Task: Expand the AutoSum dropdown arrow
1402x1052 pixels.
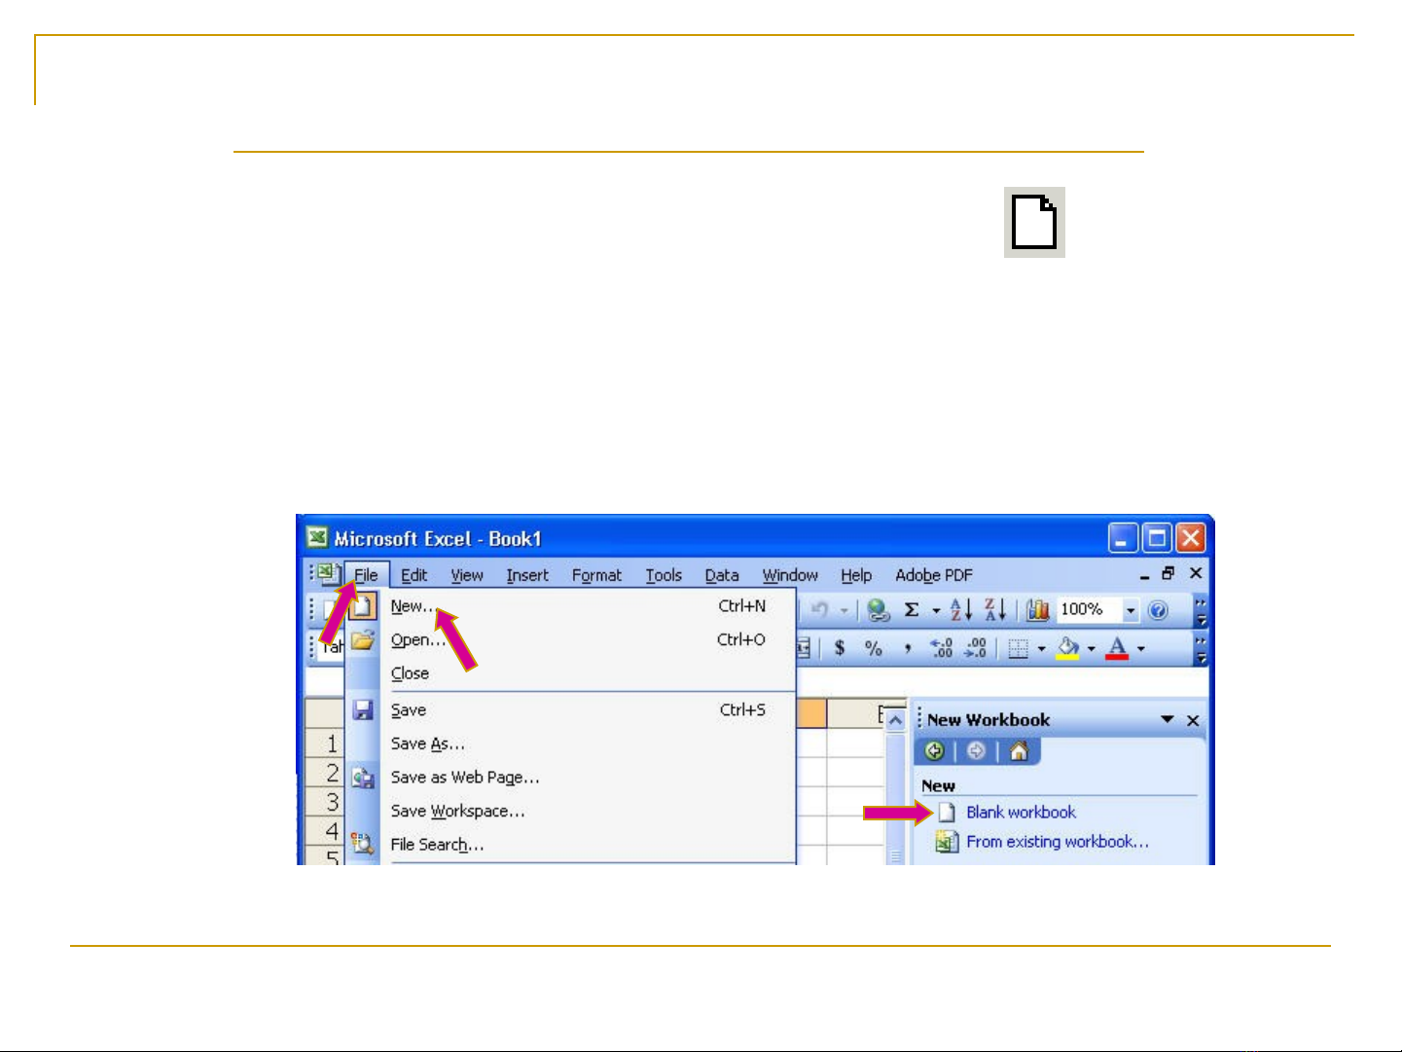Action: 936,611
